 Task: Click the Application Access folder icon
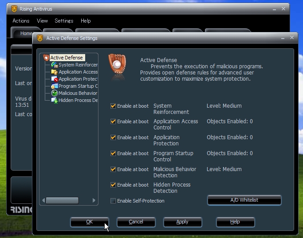click(54, 72)
